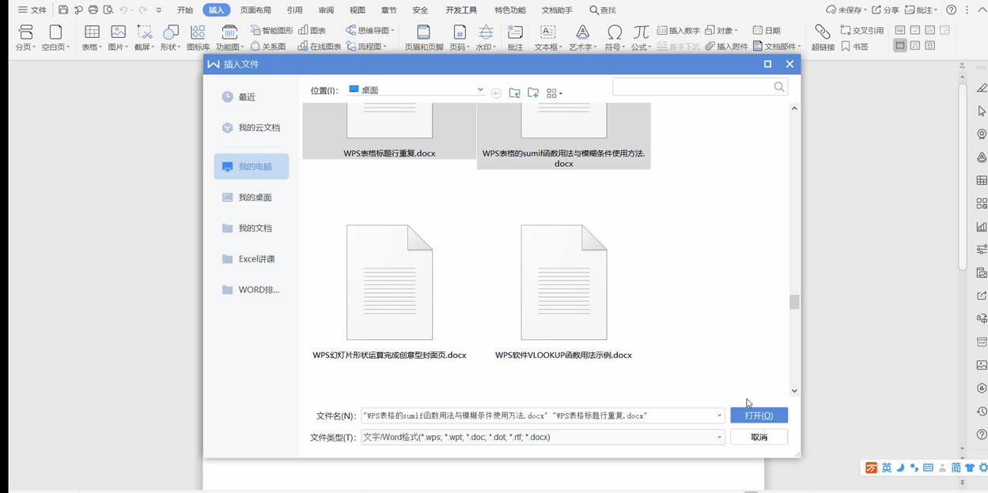Click the Print icon in quick access toolbar
The image size is (988, 493).
93,10
